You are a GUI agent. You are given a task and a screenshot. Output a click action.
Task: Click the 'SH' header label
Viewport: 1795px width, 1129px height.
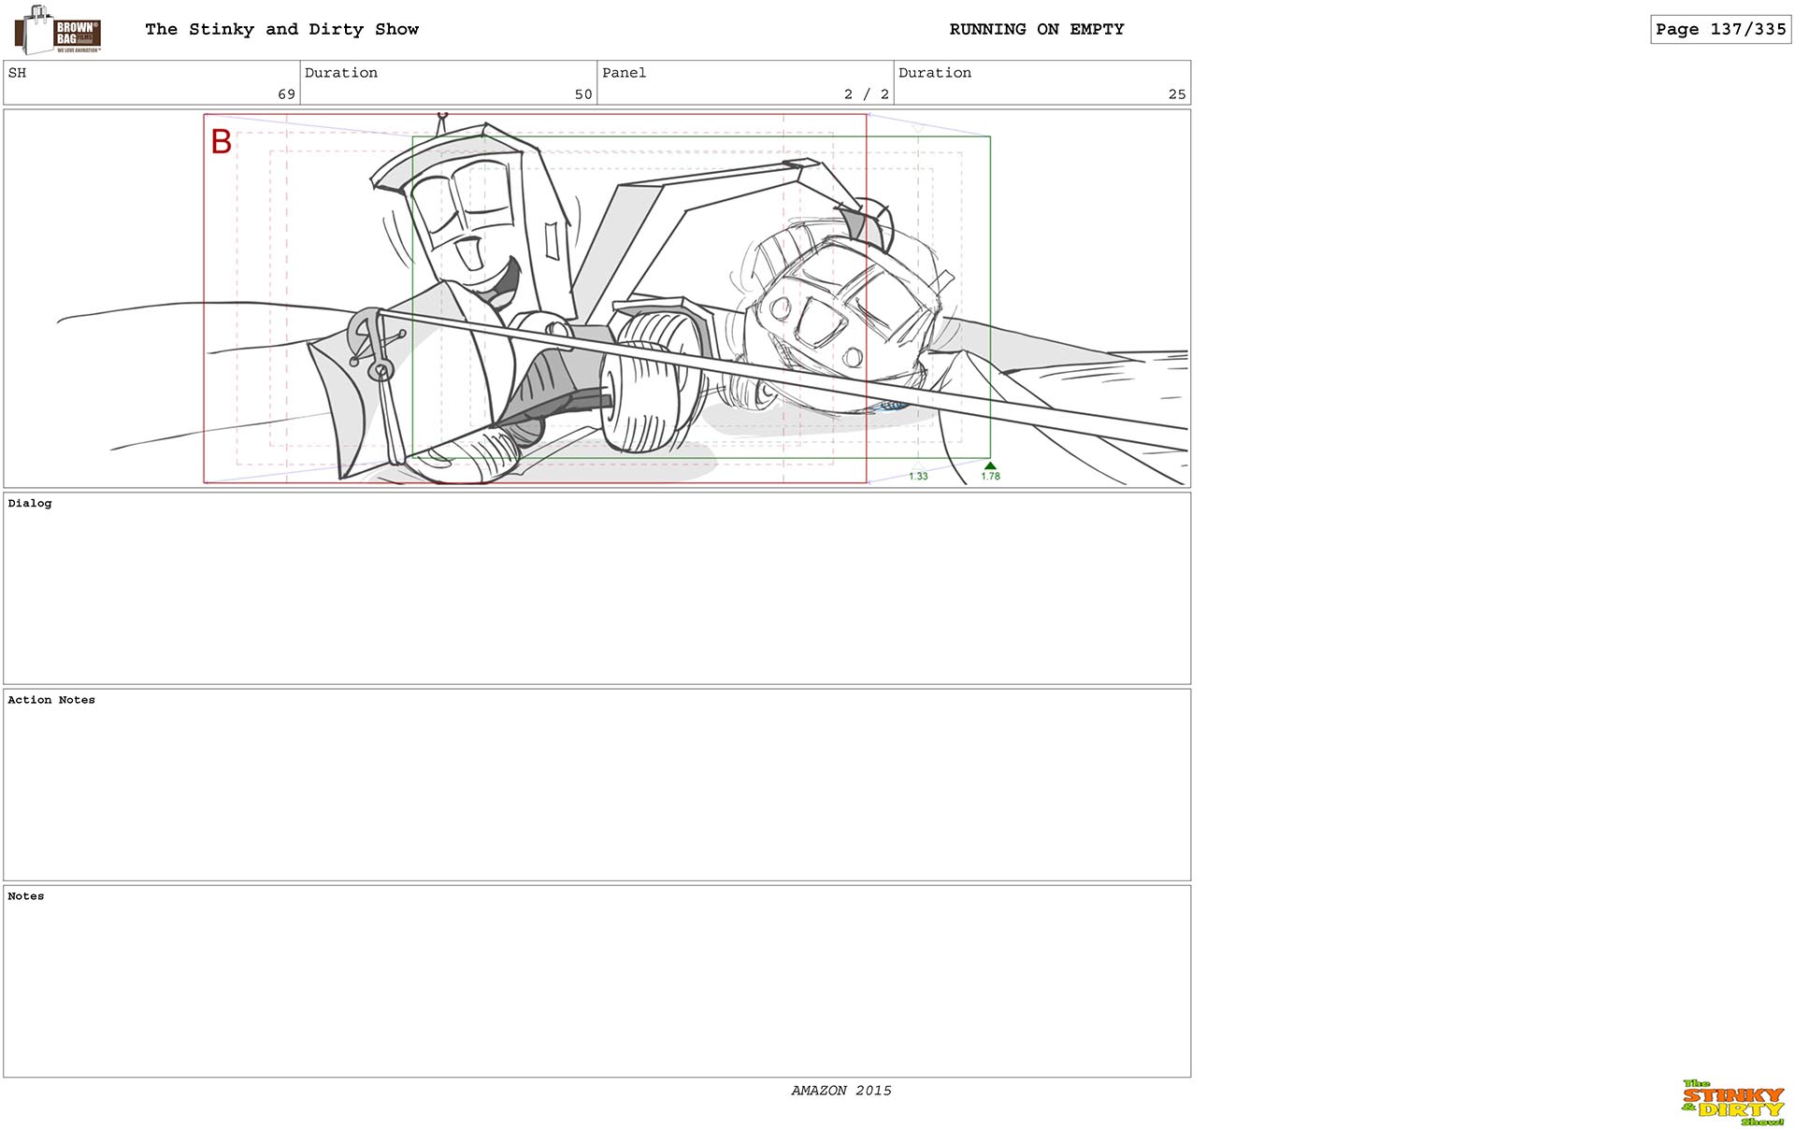click(17, 73)
